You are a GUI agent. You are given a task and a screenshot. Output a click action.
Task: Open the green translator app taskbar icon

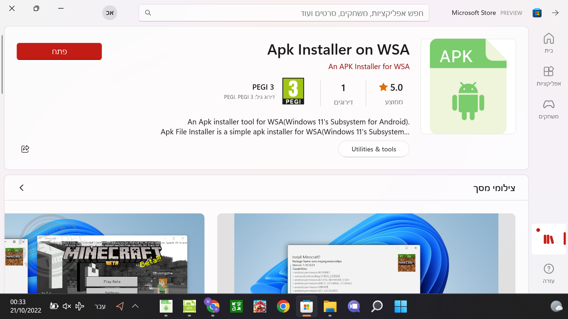click(236, 307)
